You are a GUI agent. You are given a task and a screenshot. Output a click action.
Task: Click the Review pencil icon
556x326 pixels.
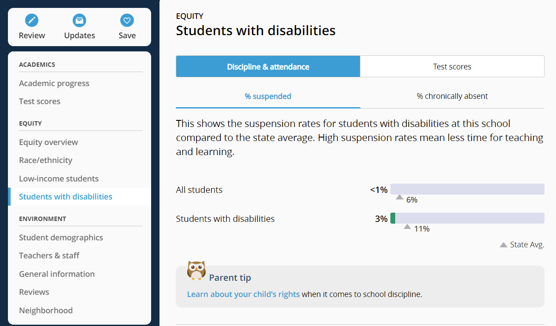point(31,20)
